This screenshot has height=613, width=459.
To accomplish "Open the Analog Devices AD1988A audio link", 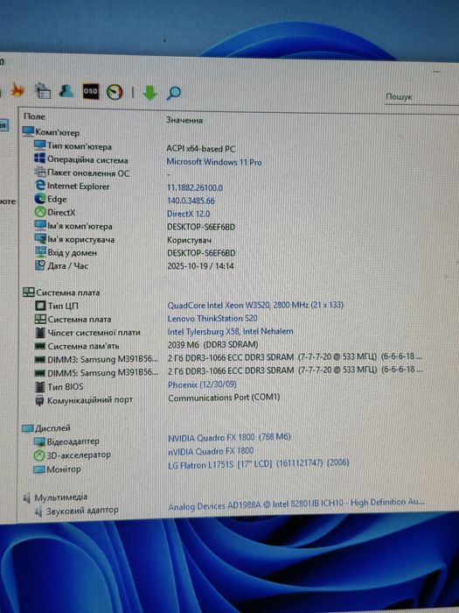I will [x=296, y=504].
